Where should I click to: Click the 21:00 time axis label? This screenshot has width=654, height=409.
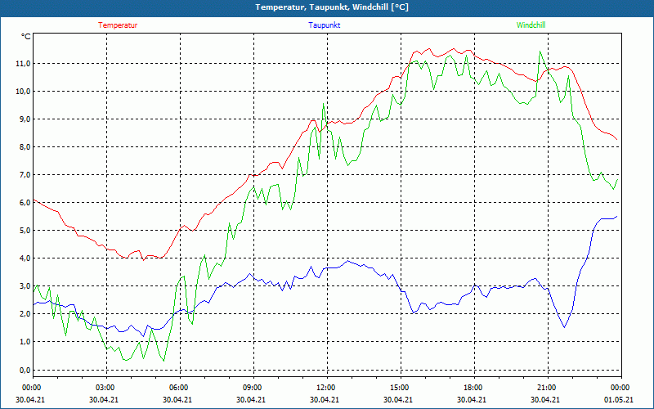click(546, 388)
